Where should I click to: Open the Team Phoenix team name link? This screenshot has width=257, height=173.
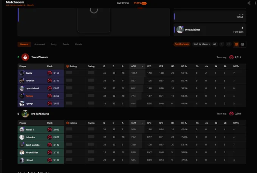point(40,57)
